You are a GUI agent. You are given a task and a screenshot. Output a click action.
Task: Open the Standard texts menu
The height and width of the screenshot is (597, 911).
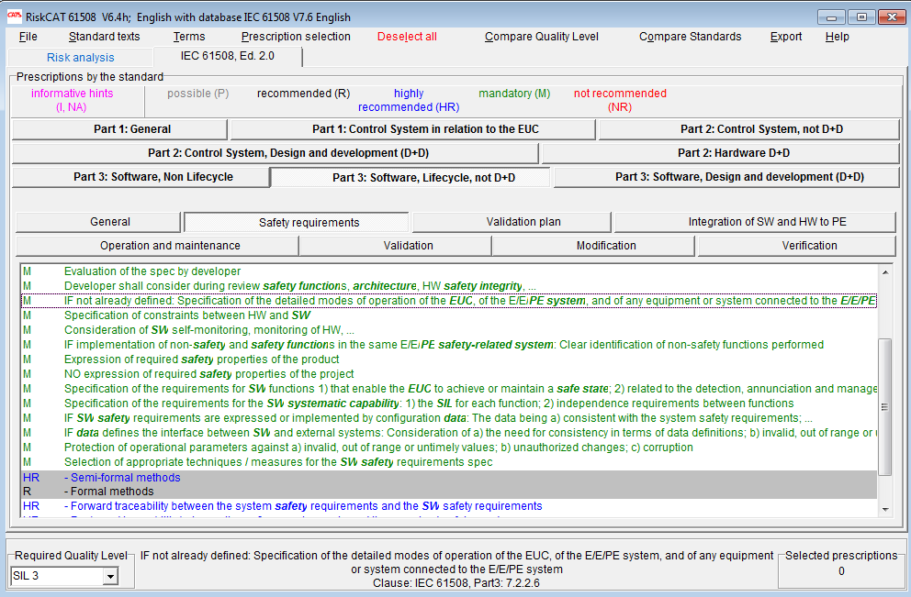[x=104, y=37]
